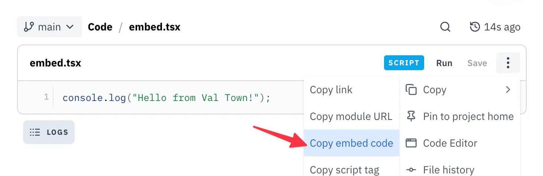Viewport: 543px width, 176px height.
Task: Choose Copy link from menu
Action: (x=331, y=89)
